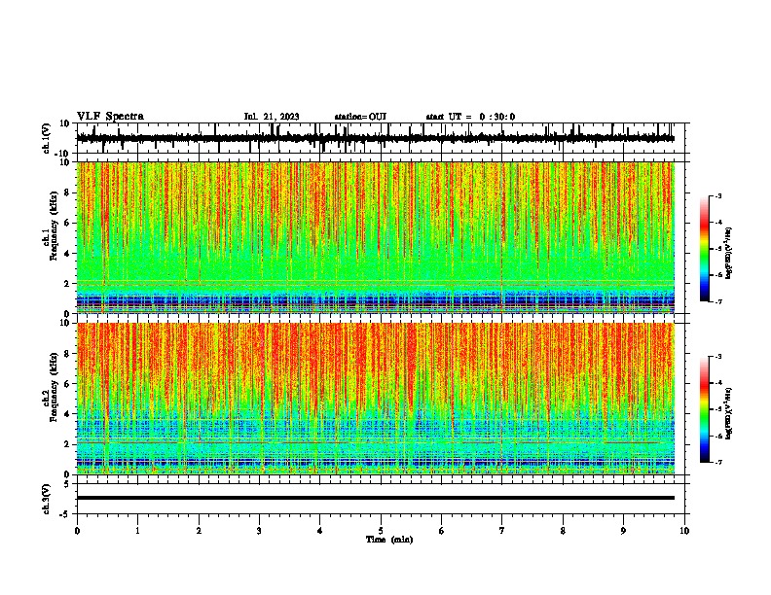771x595 pixels.
Task: Click the ch.2 color bar 'log(PSD)' label
Action: pyautogui.click(x=728, y=413)
